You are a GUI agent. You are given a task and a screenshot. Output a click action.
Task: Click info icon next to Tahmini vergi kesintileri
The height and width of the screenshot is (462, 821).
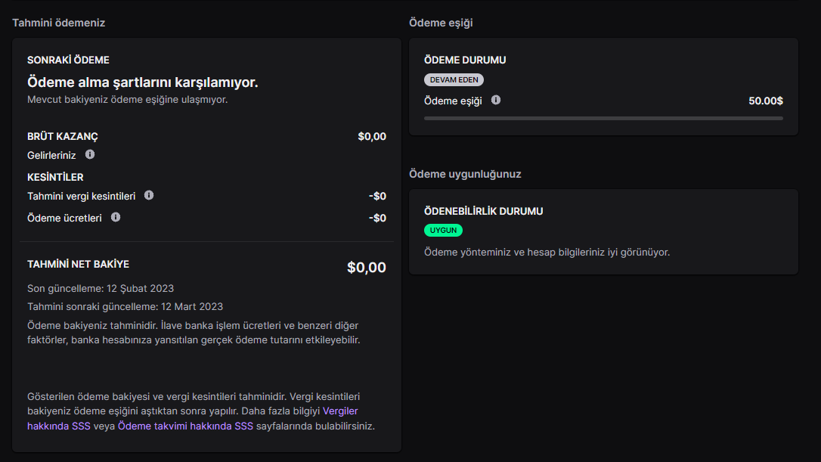[x=149, y=195]
